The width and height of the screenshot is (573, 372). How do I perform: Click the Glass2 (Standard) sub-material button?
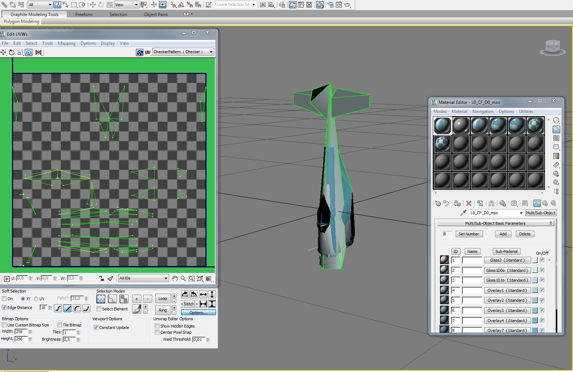point(507,260)
